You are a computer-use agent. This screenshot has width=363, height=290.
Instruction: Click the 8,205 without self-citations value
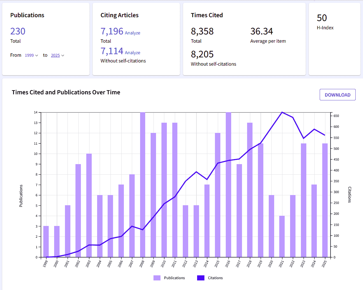click(x=201, y=54)
